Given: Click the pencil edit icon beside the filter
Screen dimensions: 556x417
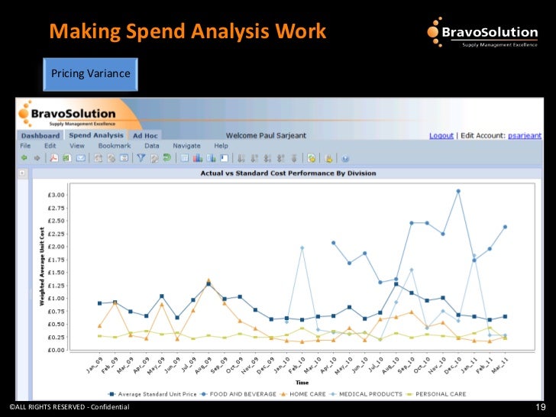Looking at the screenshot, I should (154, 159).
